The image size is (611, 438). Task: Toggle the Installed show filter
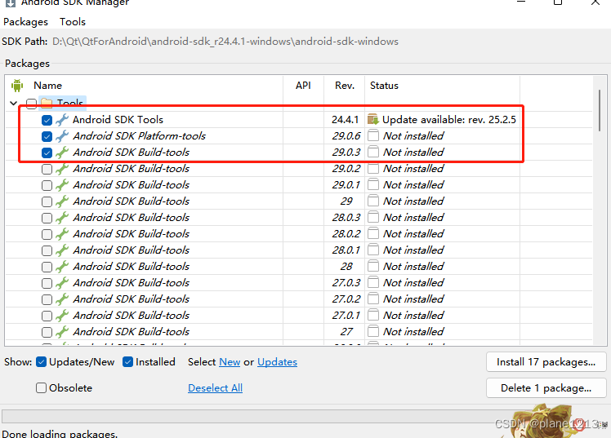click(127, 362)
